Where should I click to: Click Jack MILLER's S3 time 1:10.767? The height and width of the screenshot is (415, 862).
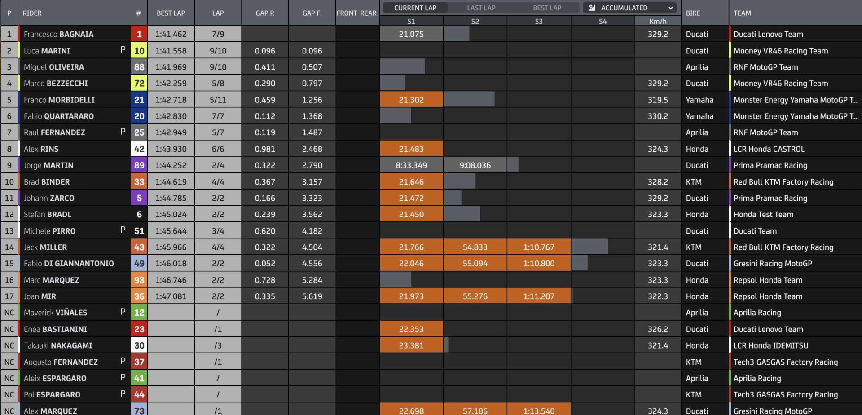click(539, 247)
